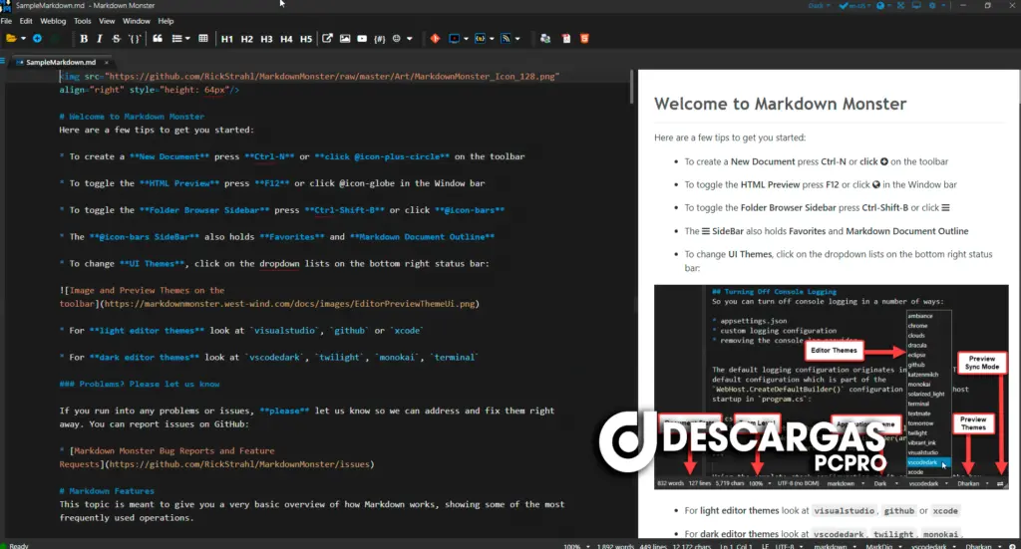Open the Help menu
The width and height of the screenshot is (1021, 549).
click(x=167, y=21)
